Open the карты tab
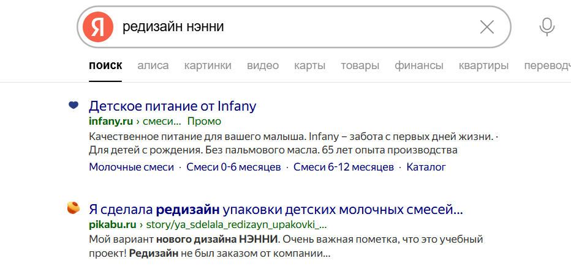The width and height of the screenshot is (571, 280). click(309, 66)
